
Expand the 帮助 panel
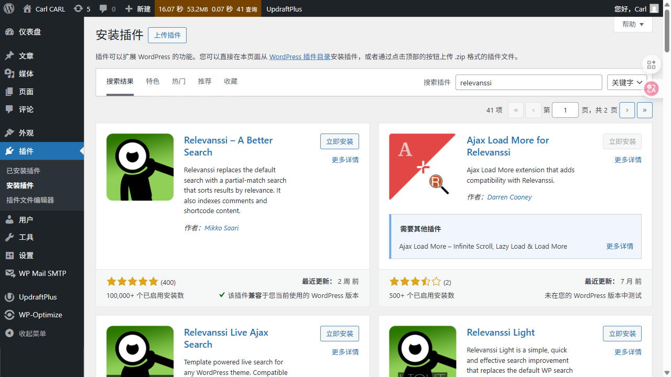click(633, 24)
